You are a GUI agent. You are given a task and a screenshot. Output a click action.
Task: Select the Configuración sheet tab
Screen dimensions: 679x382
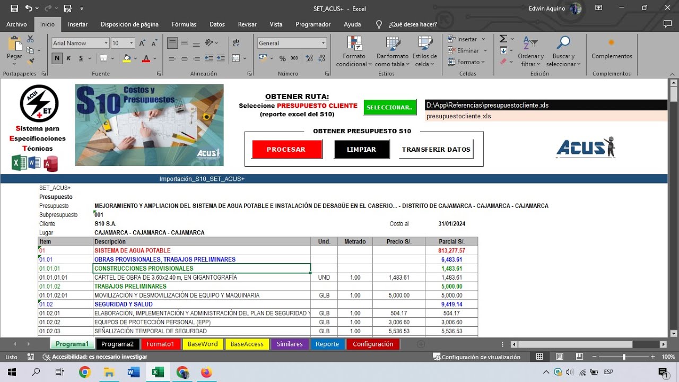(x=373, y=344)
